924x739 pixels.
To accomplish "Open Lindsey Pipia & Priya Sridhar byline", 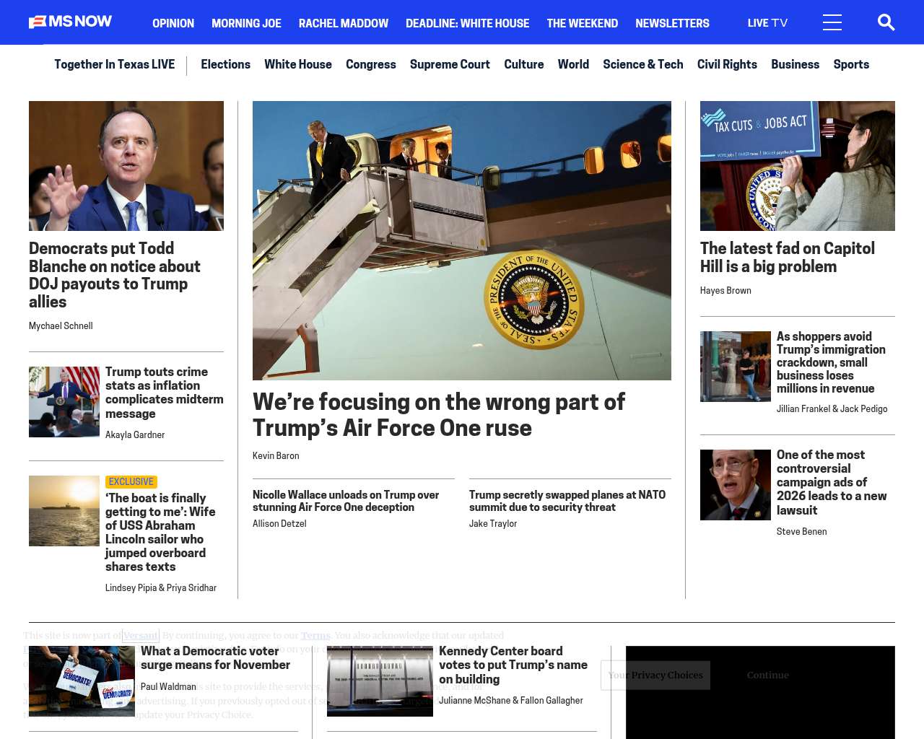I will pyautogui.click(x=161, y=588).
